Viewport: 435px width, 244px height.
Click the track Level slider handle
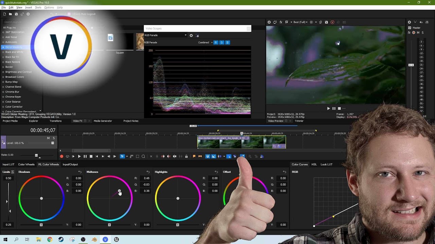(53, 143)
